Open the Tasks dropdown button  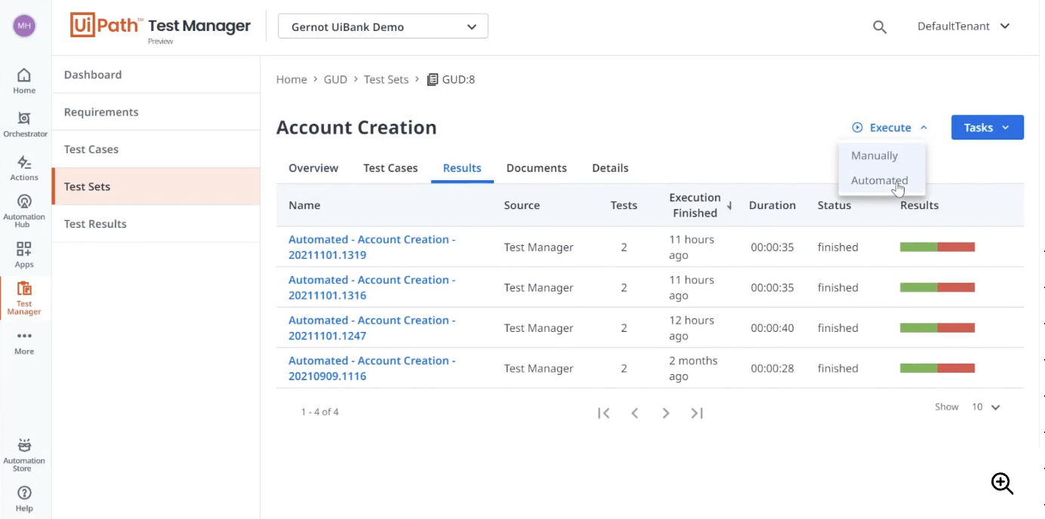click(988, 127)
